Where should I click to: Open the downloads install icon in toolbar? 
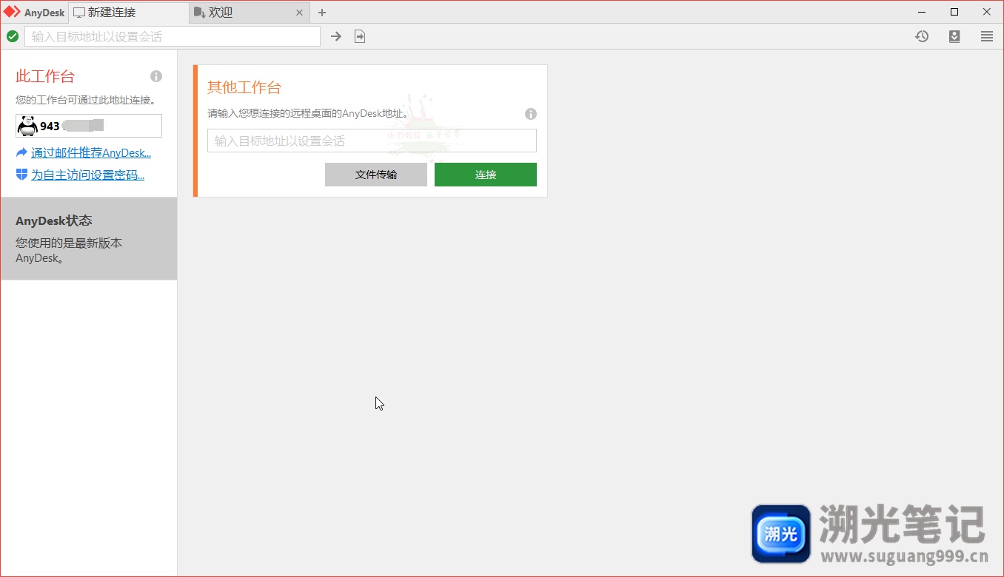click(x=954, y=36)
